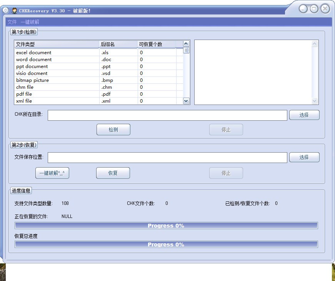Click the down arrow of right log panel scrollbar
The width and height of the screenshot is (335, 281).
pos(315,101)
